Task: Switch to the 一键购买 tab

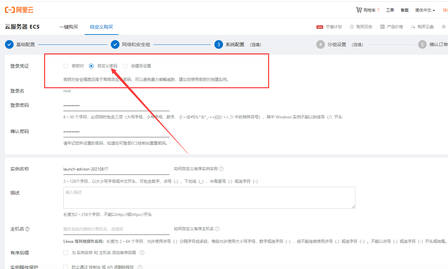Action: 69,27
